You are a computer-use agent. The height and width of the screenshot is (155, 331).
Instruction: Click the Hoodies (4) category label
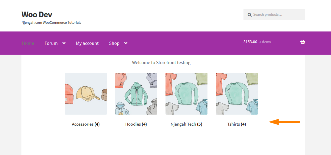click(136, 124)
